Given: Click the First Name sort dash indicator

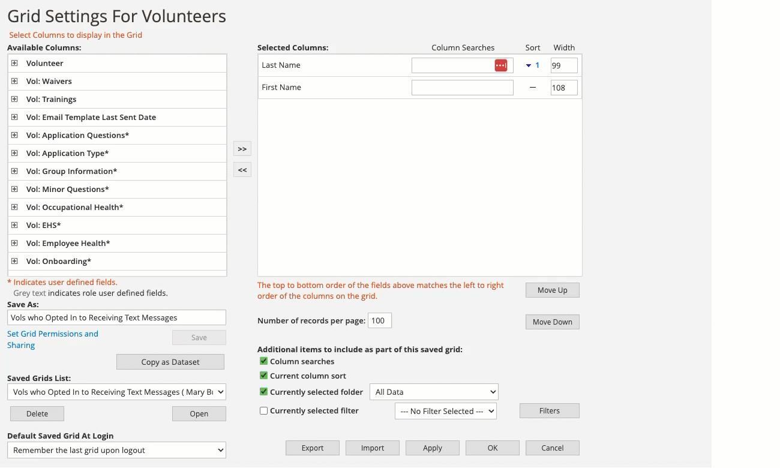Looking at the screenshot, I should [x=533, y=88].
